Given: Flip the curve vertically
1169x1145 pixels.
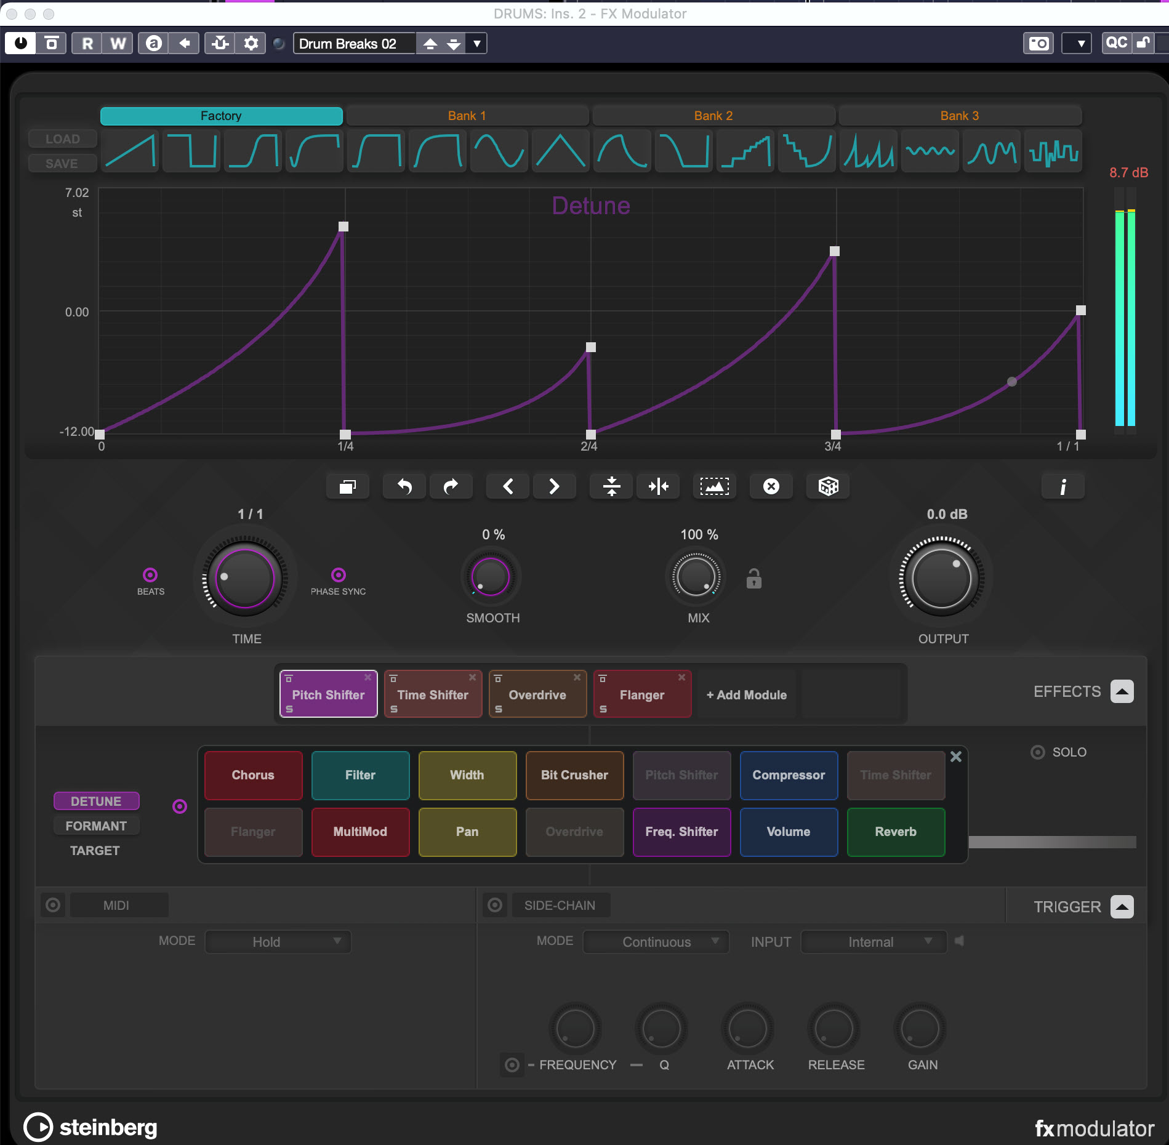Looking at the screenshot, I should pyautogui.click(x=610, y=486).
